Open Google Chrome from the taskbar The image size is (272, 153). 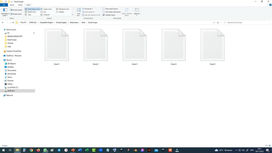click(x=31, y=150)
